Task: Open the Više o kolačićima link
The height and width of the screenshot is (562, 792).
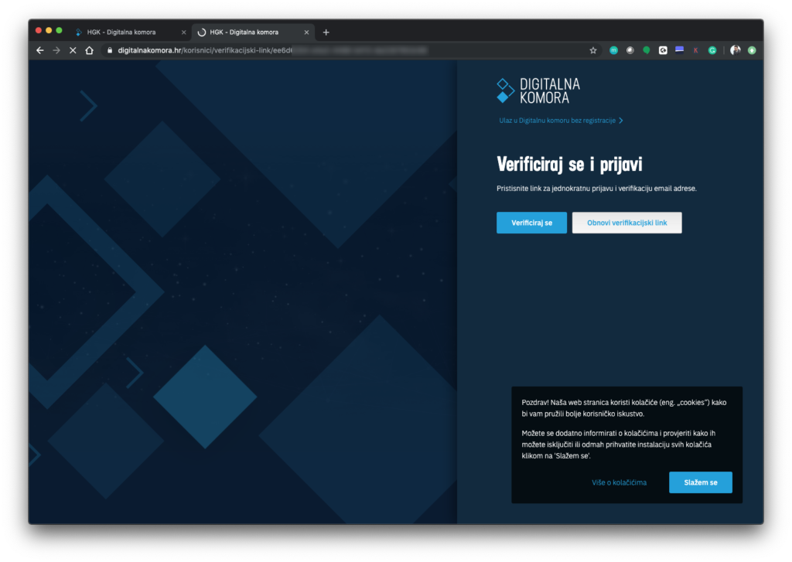Action: pyautogui.click(x=619, y=482)
